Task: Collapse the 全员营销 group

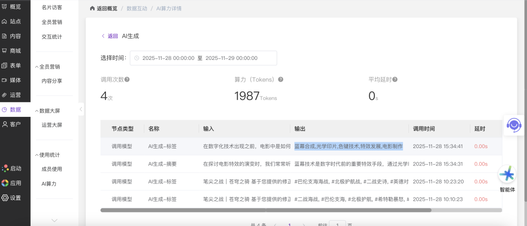Action: click(37, 67)
